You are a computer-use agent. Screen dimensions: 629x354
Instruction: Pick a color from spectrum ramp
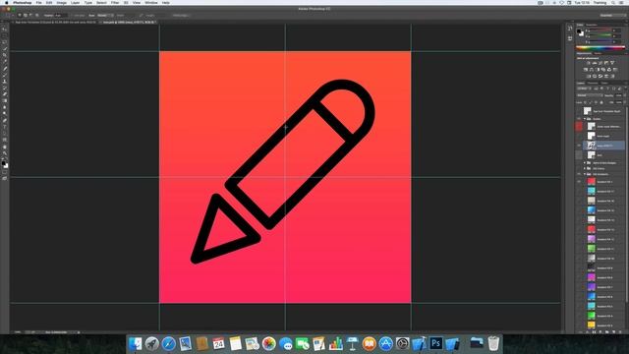pyautogui.click(x=600, y=48)
